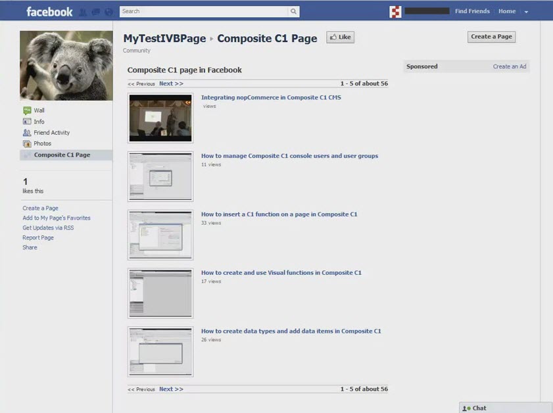
Task: Click the Create an Ad link
Action: click(510, 66)
